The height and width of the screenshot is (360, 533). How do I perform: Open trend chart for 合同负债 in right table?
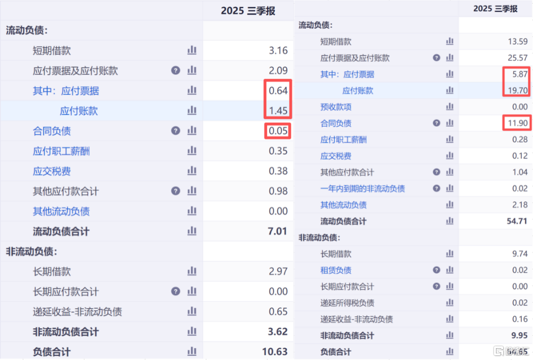pos(450,123)
